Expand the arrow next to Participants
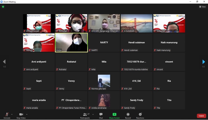The width and height of the screenshot is (208, 120). pos(93,114)
